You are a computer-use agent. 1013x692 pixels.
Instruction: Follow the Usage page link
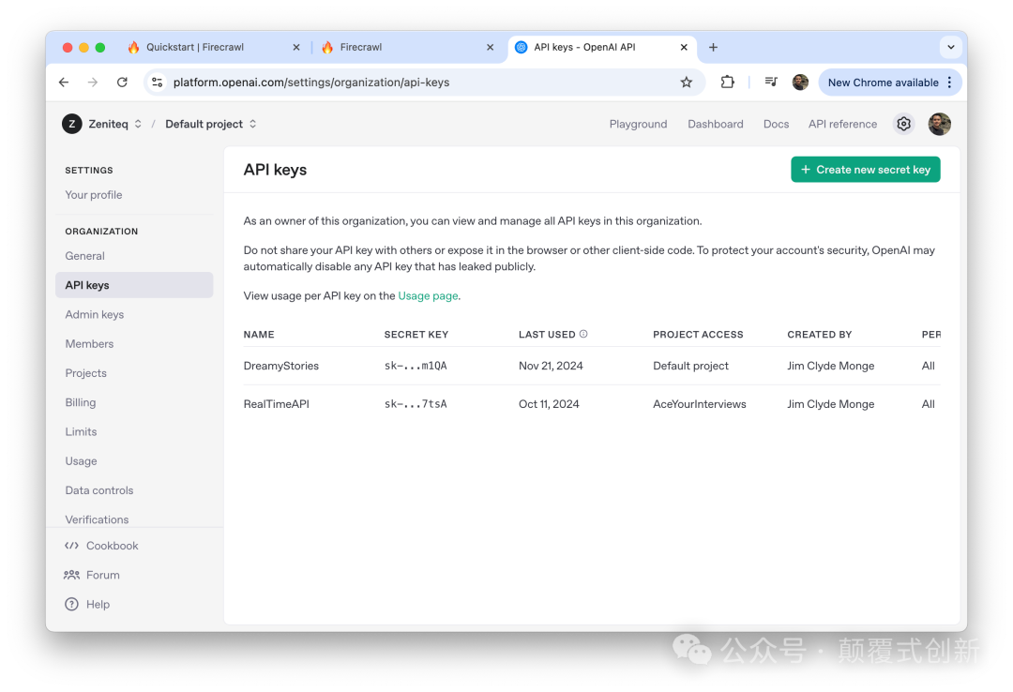[428, 296]
